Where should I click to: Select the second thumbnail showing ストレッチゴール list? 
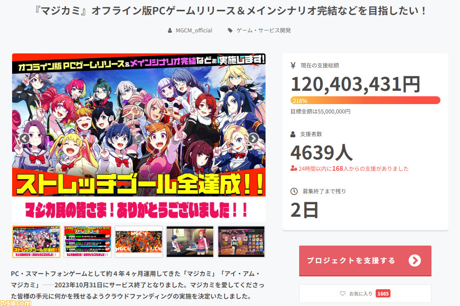(87, 242)
